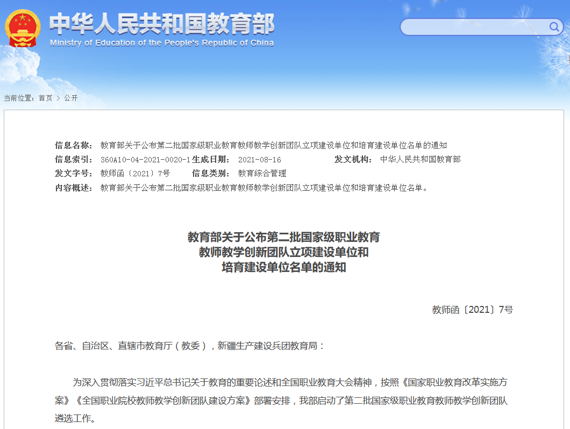Click the search magnifier icon

pos(554,27)
